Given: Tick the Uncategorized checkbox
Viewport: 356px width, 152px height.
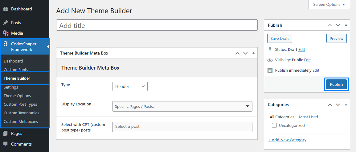Looking at the screenshot, I should click(x=274, y=126).
